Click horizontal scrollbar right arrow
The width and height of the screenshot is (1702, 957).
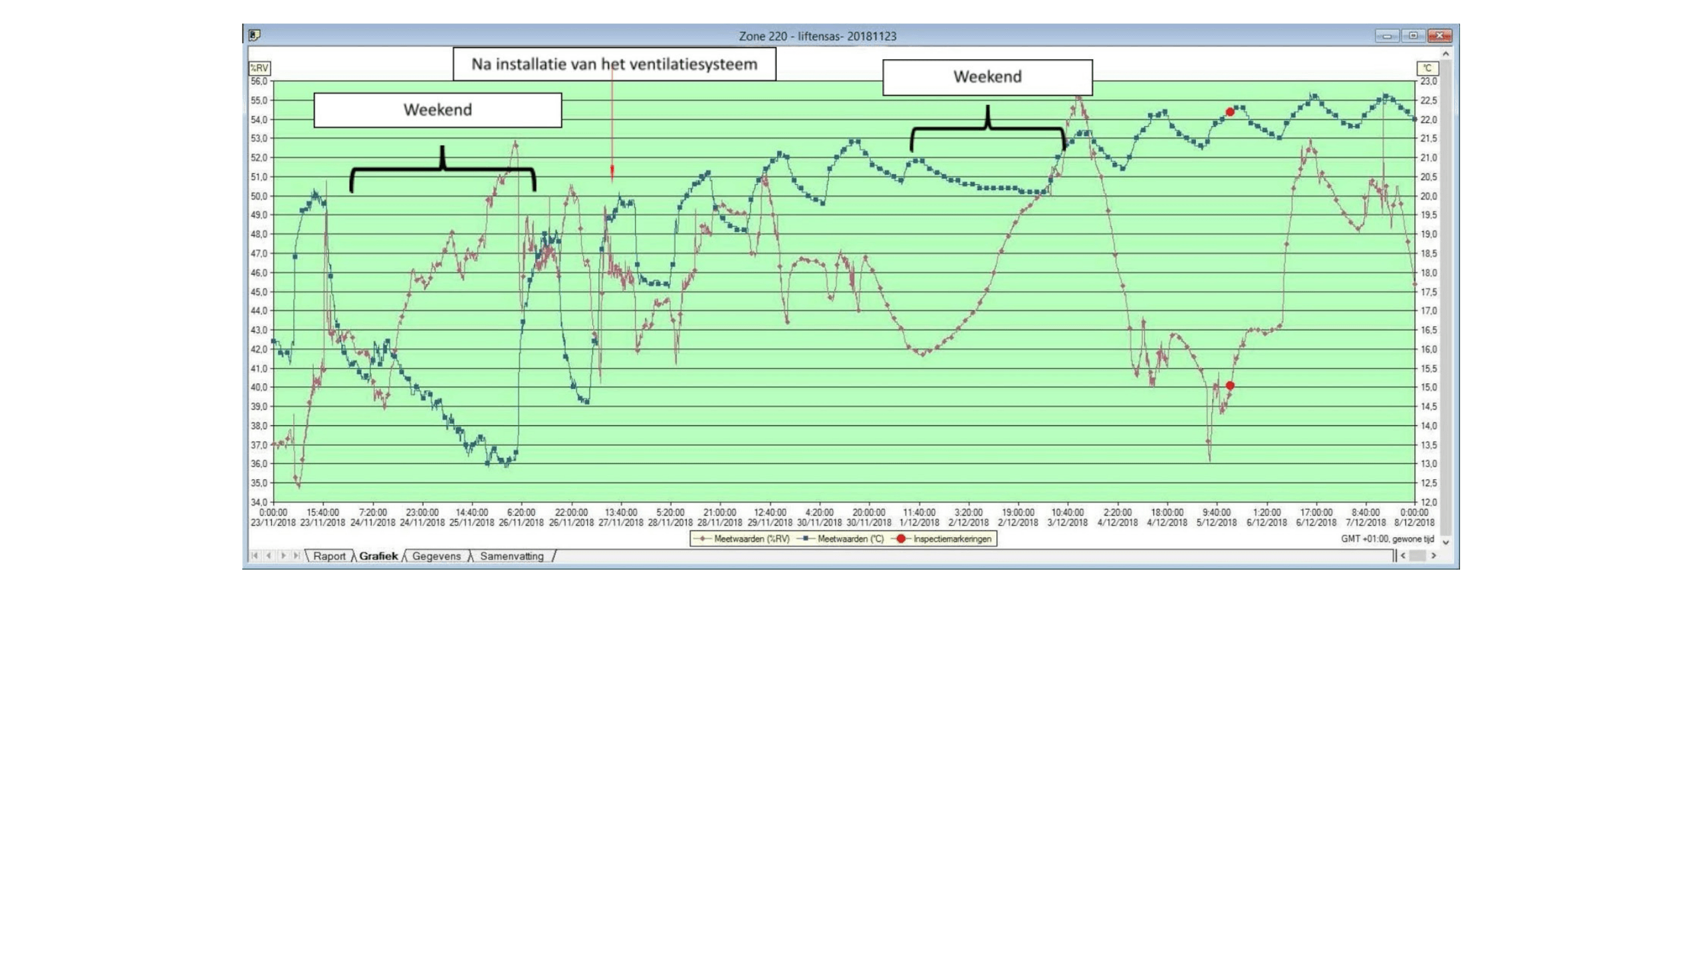point(1433,556)
